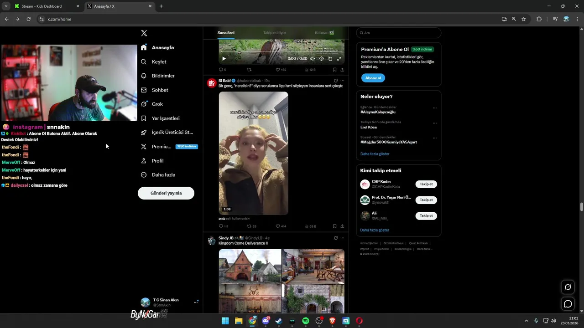The height and width of the screenshot is (328, 584).
Task: Bookmark the Bi Bak! post
Action: pos(334,226)
